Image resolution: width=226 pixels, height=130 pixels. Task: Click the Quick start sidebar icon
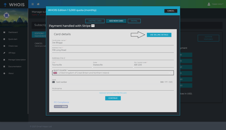[x=4, y=39]
